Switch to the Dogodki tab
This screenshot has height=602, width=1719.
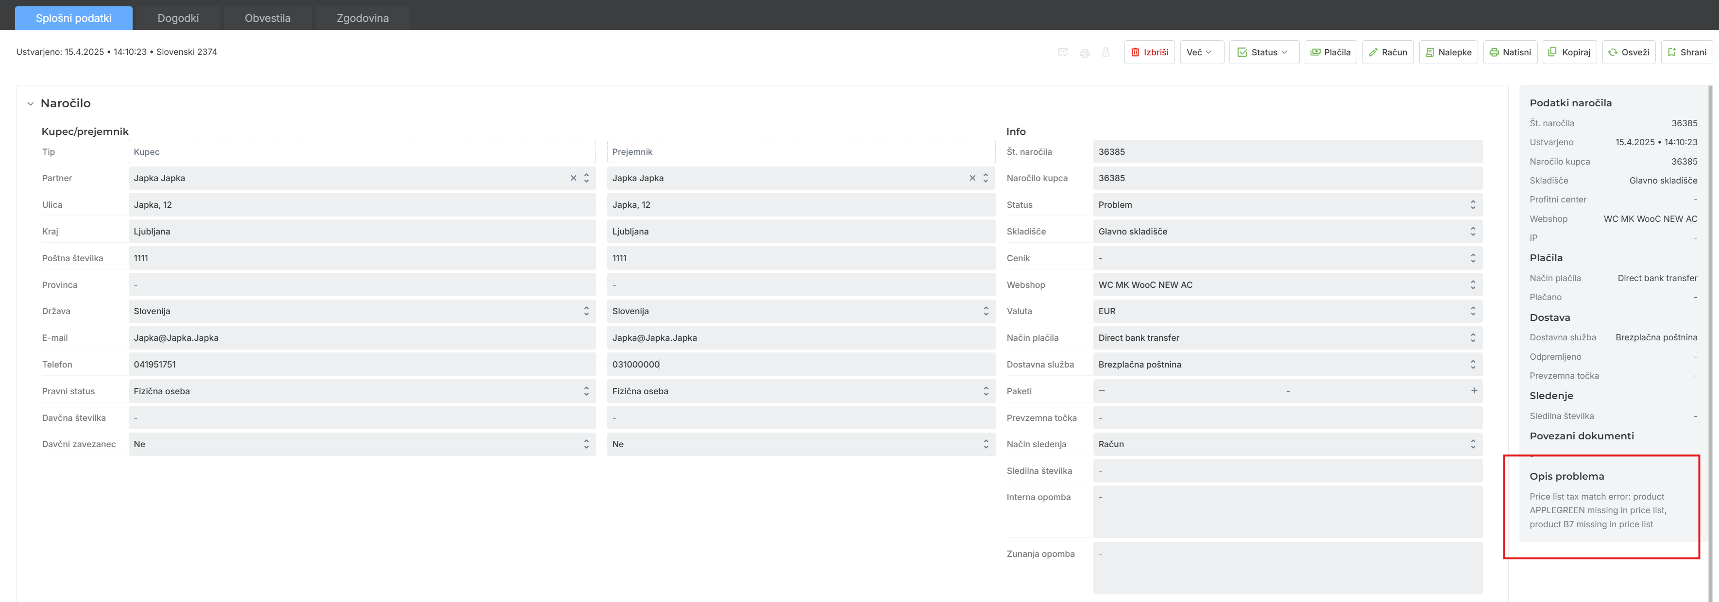tap(177, 18)
